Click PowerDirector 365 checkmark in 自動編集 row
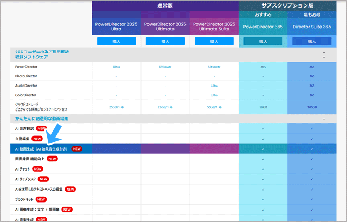This screenshot has width=347, height=222. (263, 139)
